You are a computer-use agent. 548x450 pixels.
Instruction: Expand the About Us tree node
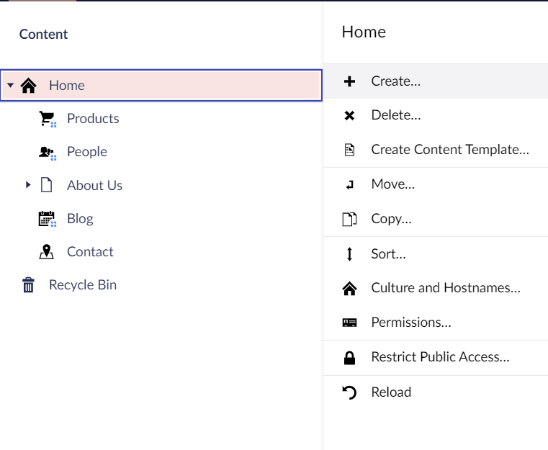pyautogui.click(x=28, y=185)
